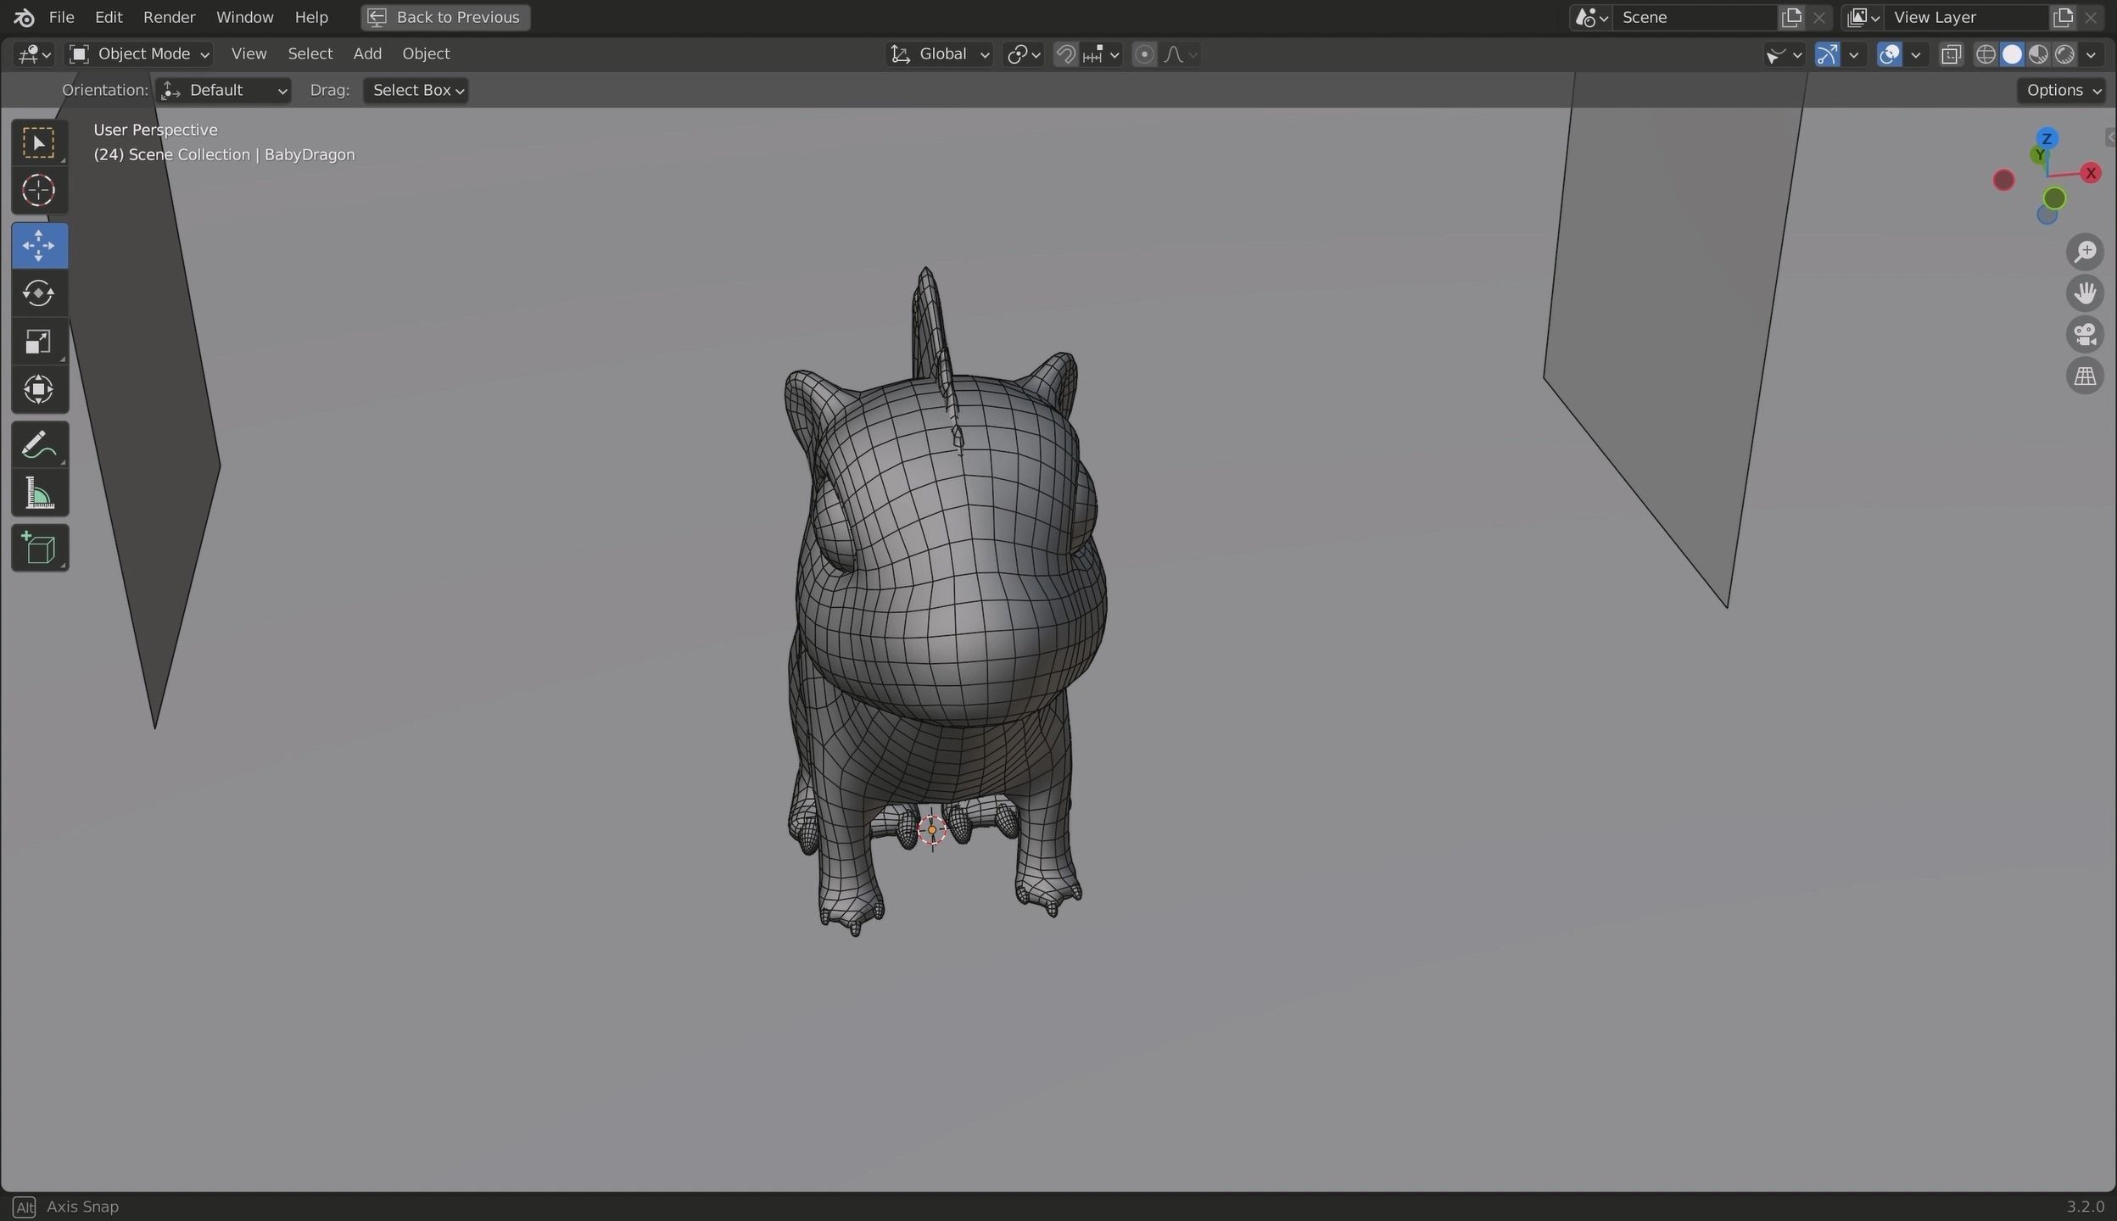
Task: Select the Annotate pencil tool
Action: point(39,444)
